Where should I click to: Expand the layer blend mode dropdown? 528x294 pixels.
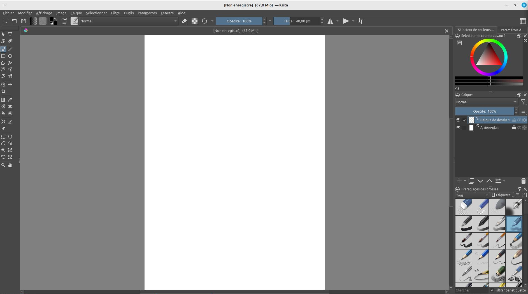(x=486, y=102)
